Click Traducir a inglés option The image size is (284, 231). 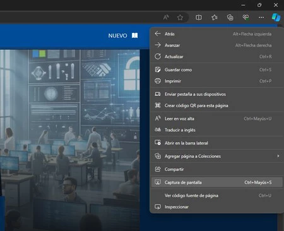click(x=217, y=130)
